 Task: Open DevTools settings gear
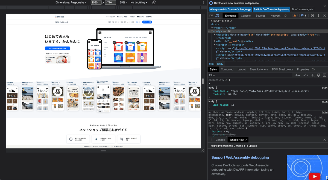point(312,16)
